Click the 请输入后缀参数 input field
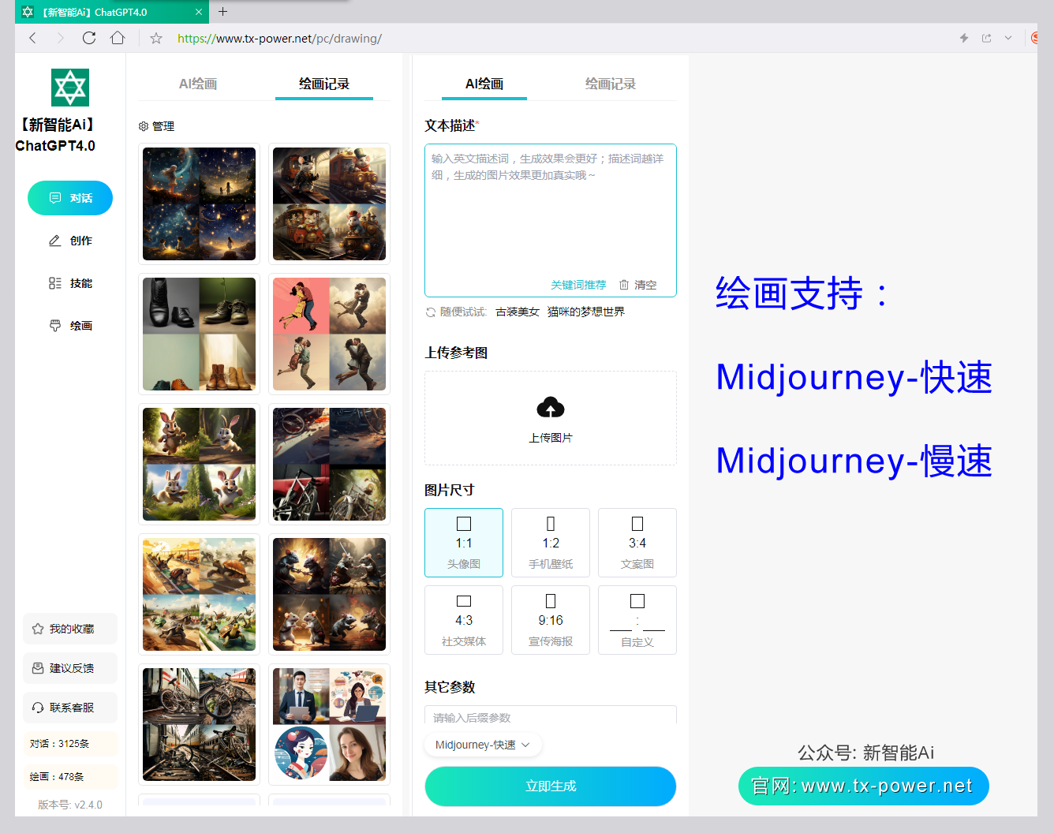 551,716
